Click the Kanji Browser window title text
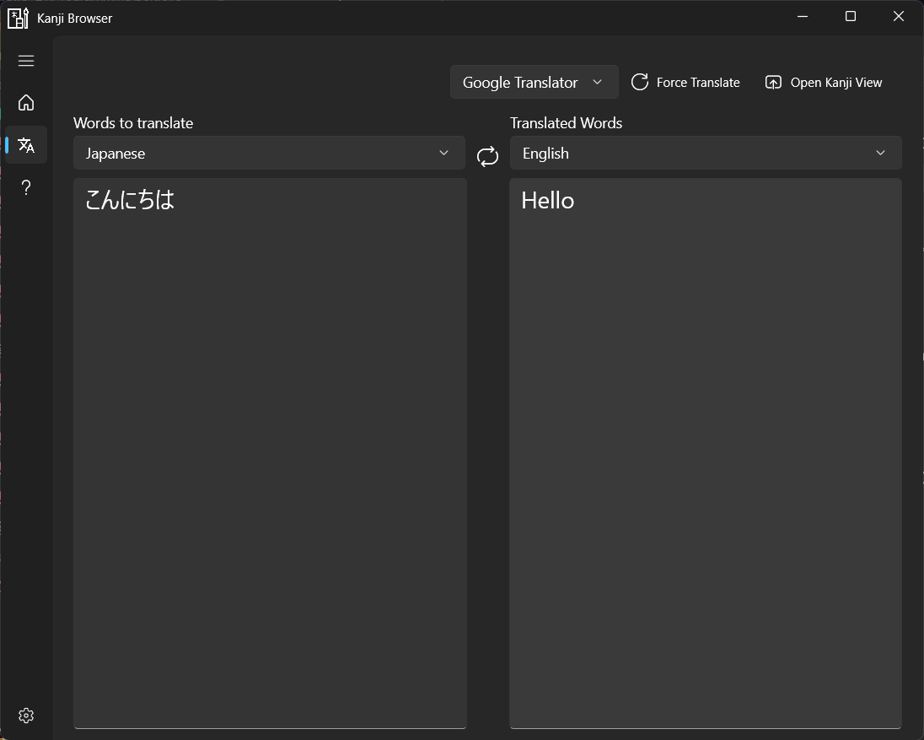Image resolution: width=924 pixels, height=740 pixels. (75, 18)
